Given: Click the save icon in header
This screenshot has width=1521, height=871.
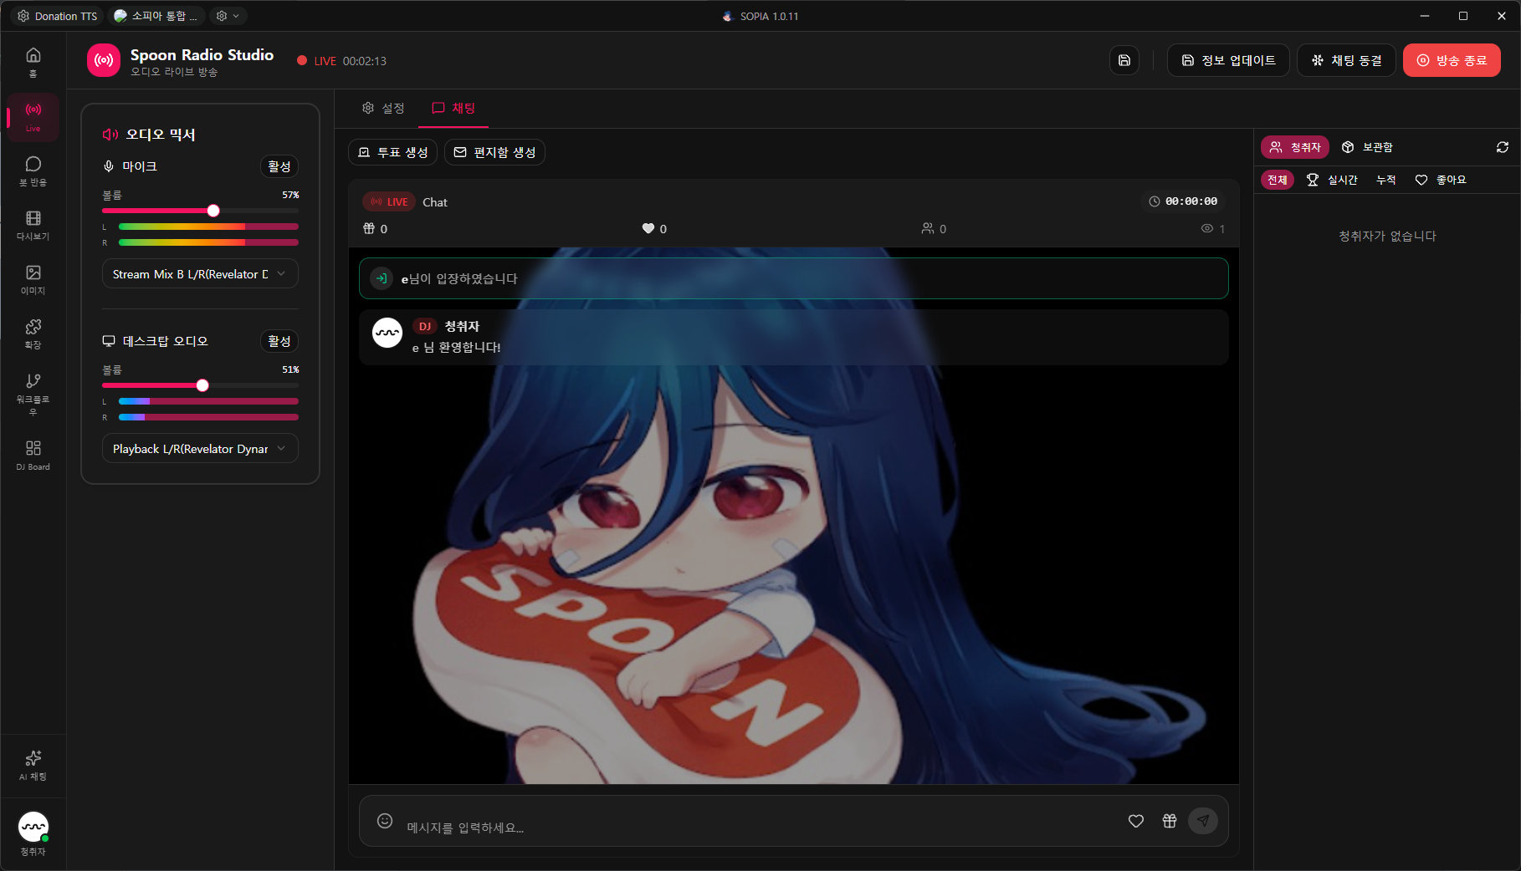Looking at the screenshot, I should pos(1124,60).
